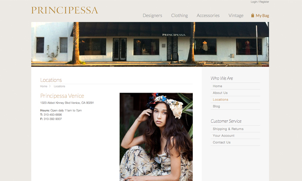Click the storefront banner image
The image size is (302, 181).
point(150,44)
